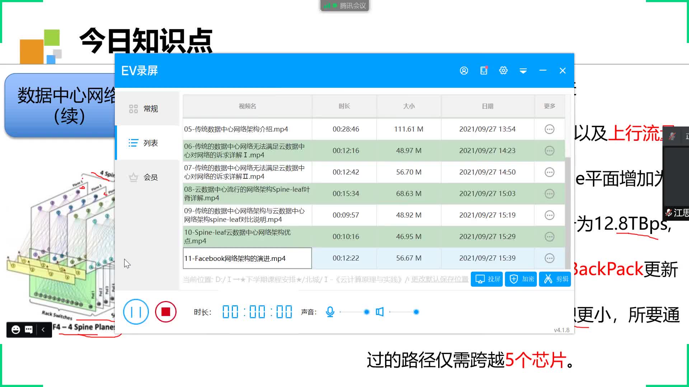The width and height of the screenshot is (689, 387).
Task: Click size cell 56.67 M
Action: pyautogui.click(x=409, y=258)
